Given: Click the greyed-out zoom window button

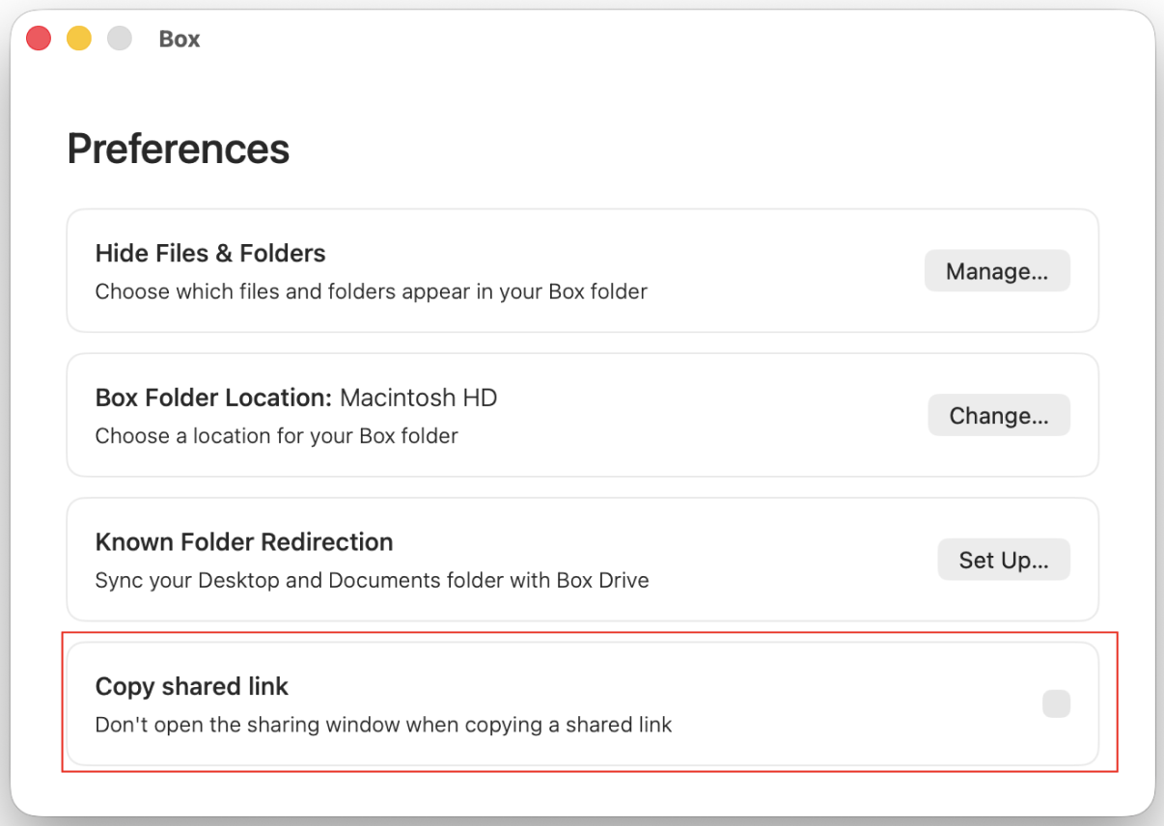Looking at the screenshot, I should click(x=120, y=39).
